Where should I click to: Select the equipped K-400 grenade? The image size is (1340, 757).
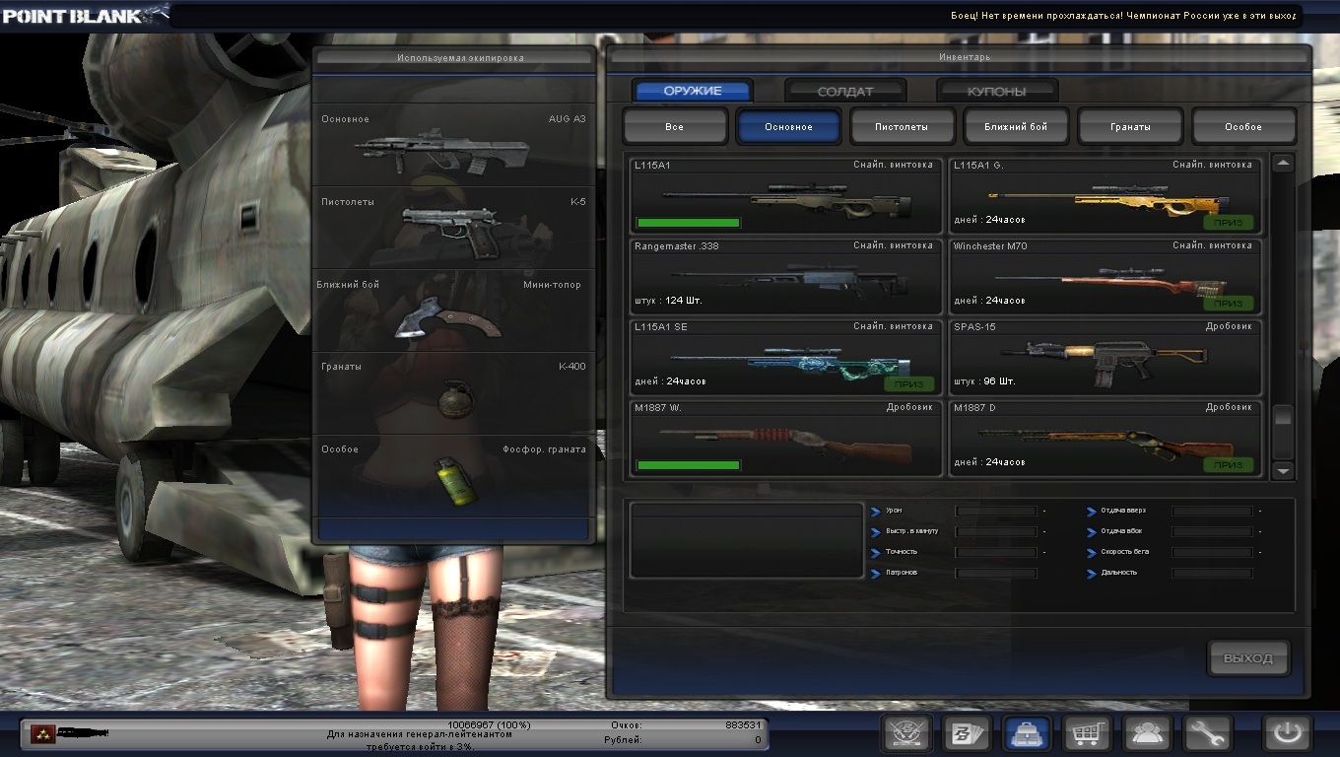click(x=453, y=394)
